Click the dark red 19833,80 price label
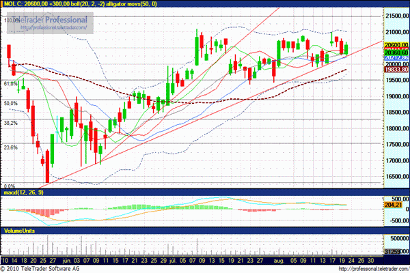 tap(396, 70)
